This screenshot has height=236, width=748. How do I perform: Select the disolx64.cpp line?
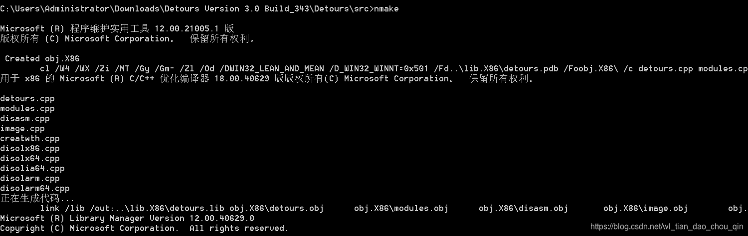[x=30, y=159]
